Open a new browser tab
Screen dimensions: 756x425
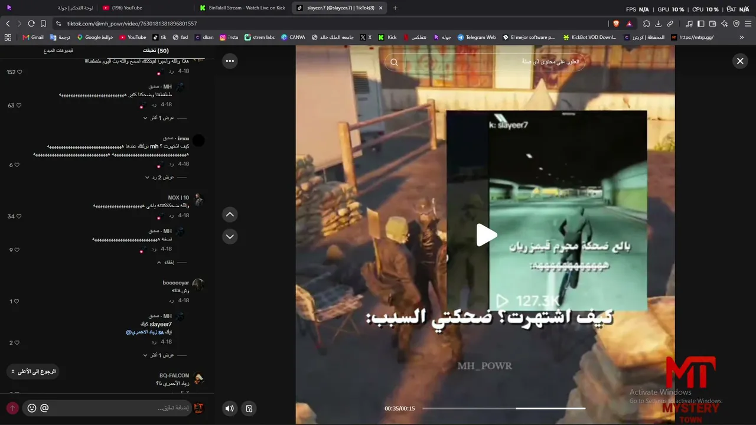tap(395, 8)
